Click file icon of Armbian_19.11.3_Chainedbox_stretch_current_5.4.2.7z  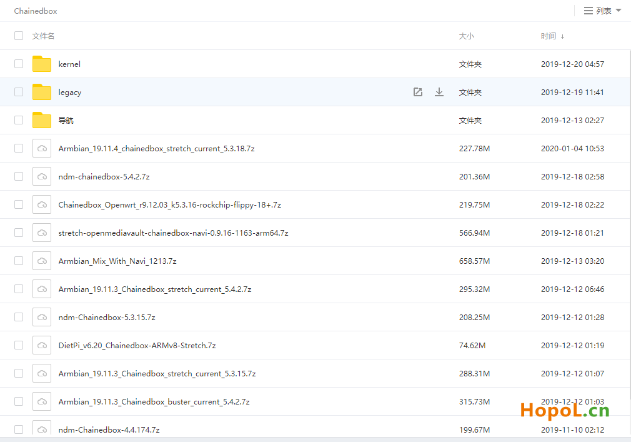pyautogui.click(x=42, y=289)
